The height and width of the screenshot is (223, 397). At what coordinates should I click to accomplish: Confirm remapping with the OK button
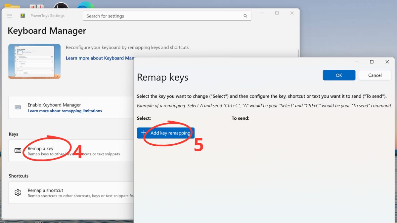339,75
